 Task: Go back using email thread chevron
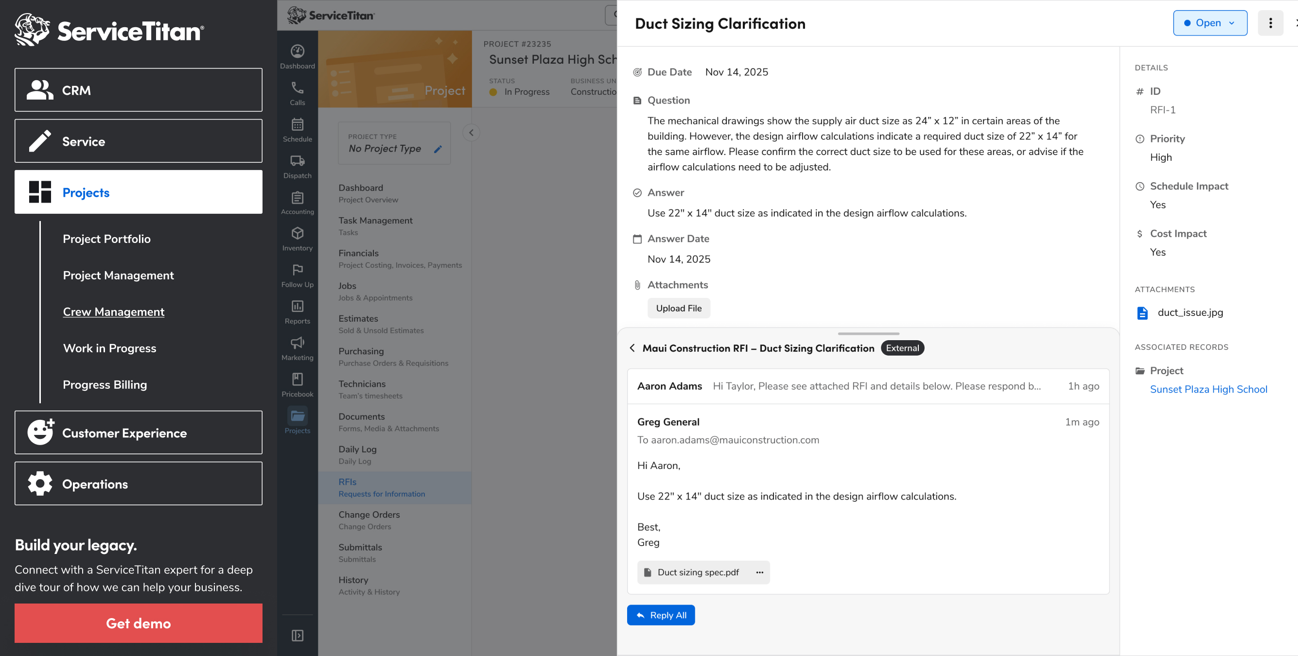[632, 348]
